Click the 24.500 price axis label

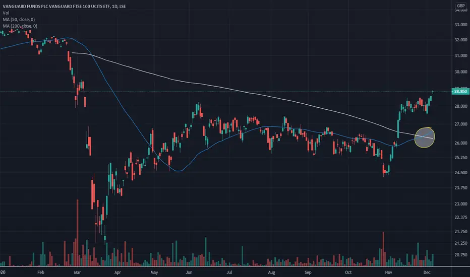coord(461,173)
